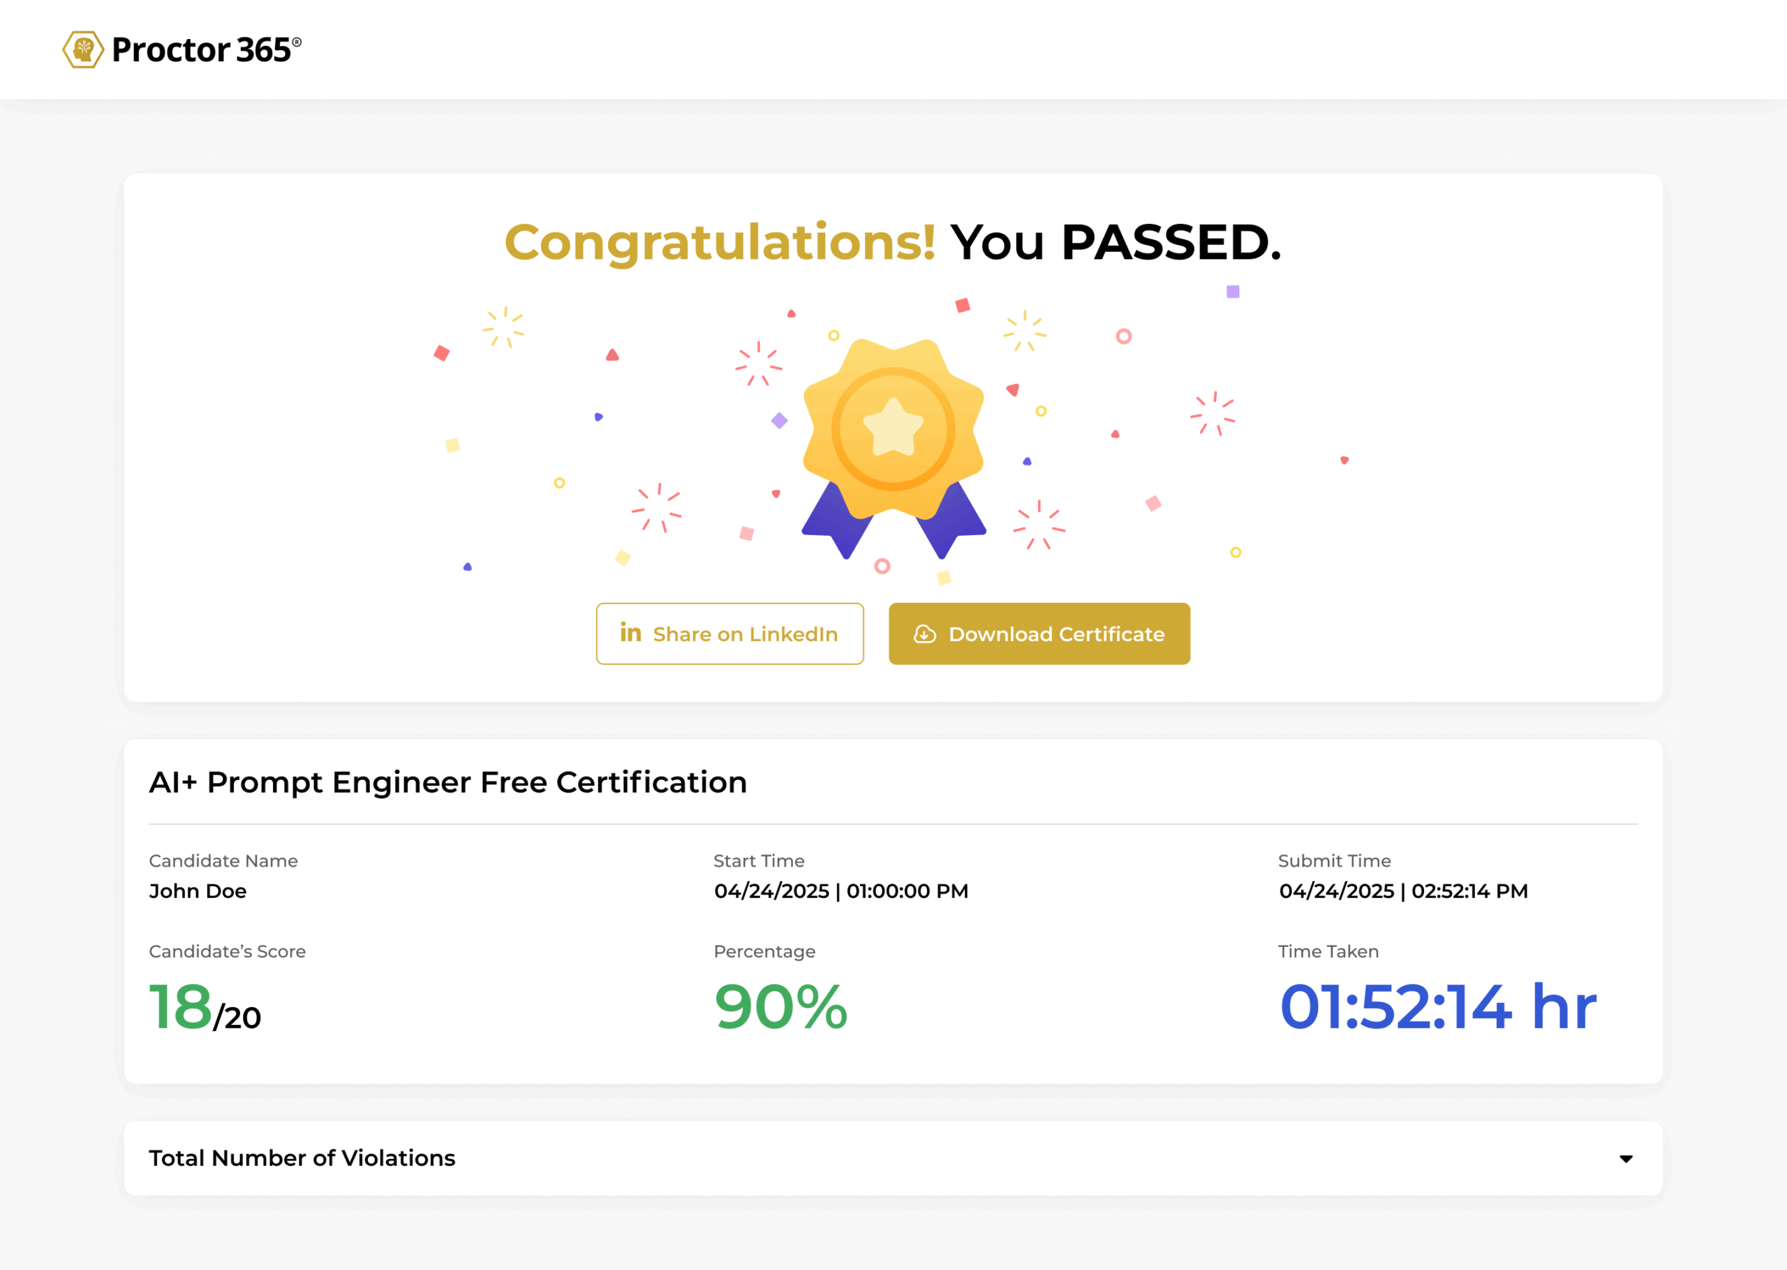Click the star in the medal center

point(893,428)
